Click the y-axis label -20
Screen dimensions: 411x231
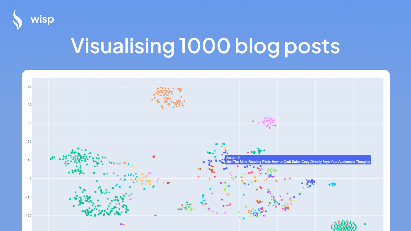pos(29,216)
